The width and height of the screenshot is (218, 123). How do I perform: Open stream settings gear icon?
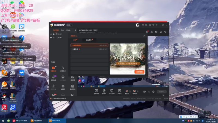(x=153, y=92)
